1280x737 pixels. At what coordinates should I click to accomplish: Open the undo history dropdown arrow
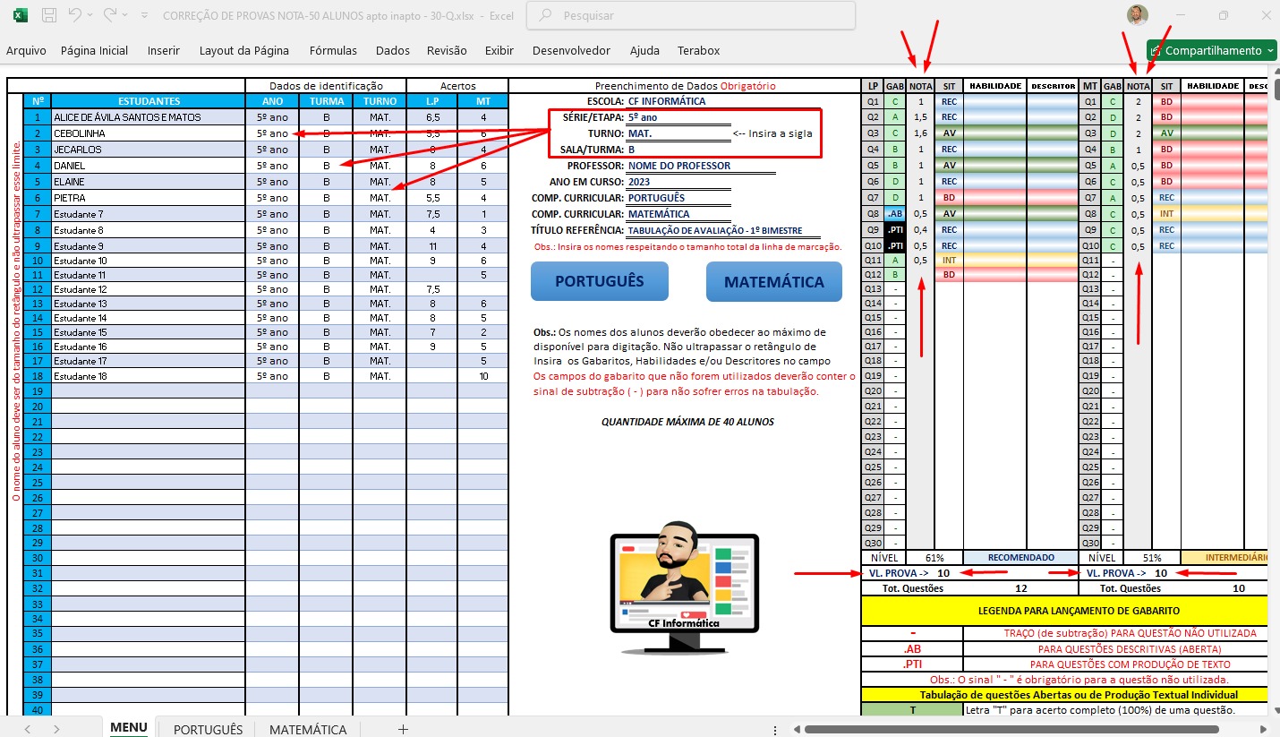pyautogui.click(x=90, y=16)
